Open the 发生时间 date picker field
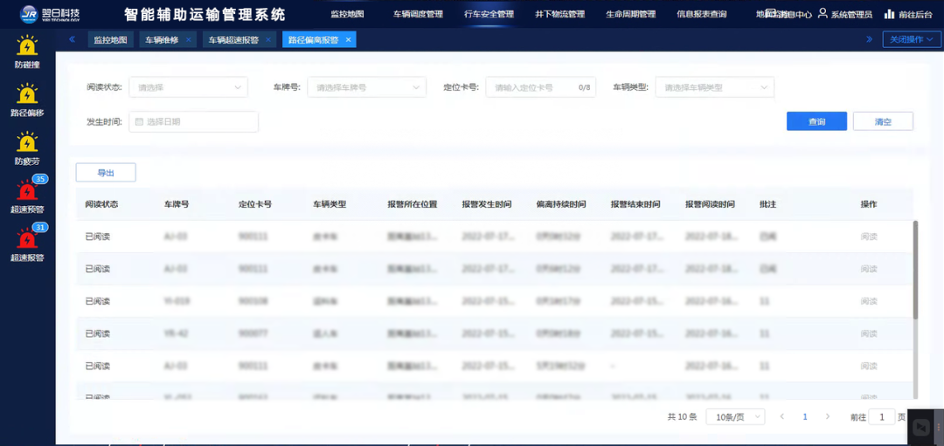Viewport: 944px width, 446px height. tap(194, 121)
